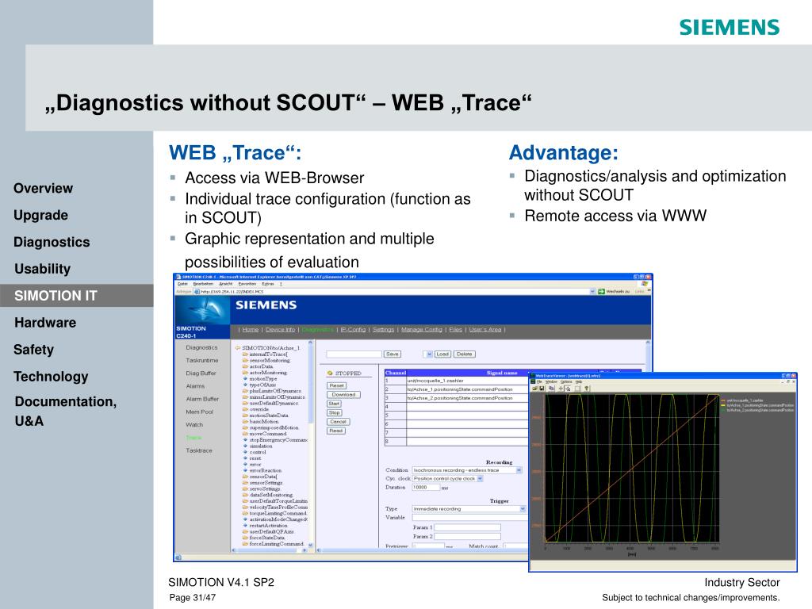Zoom icon in WebTraceViewer toolbar
The image size is (812, 609).
568,389
